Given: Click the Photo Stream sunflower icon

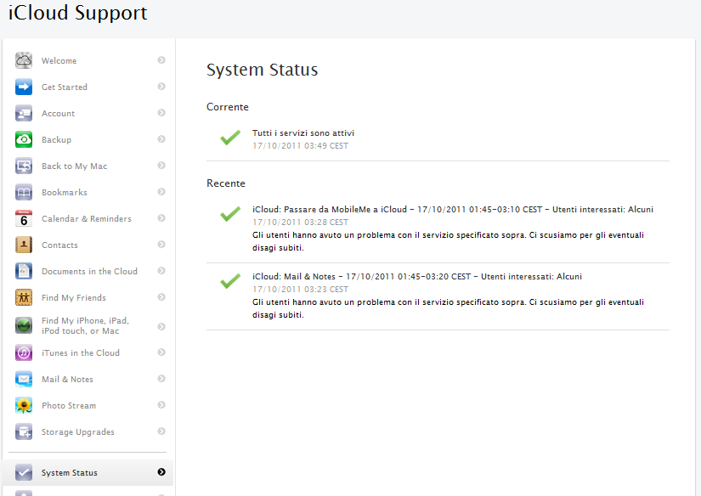Looking at the screenshot, I should pyautogui.click(x=24, y=405).
